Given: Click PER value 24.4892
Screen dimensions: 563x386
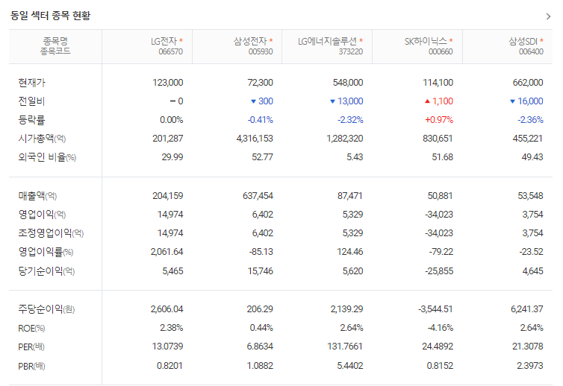Looking at the screenshot, I should click(x=438, y=347).
